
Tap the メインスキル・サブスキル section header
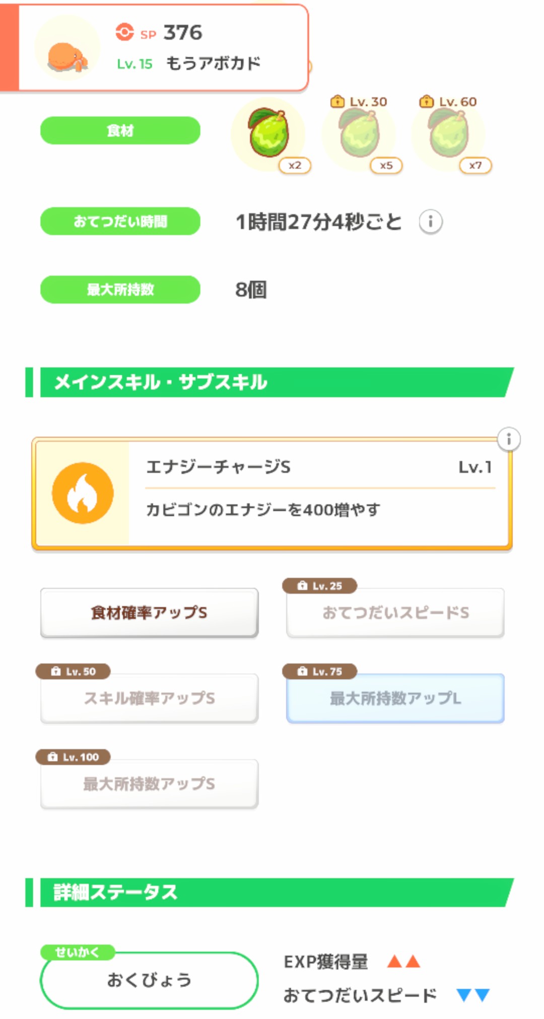click(x=272, y=382)
